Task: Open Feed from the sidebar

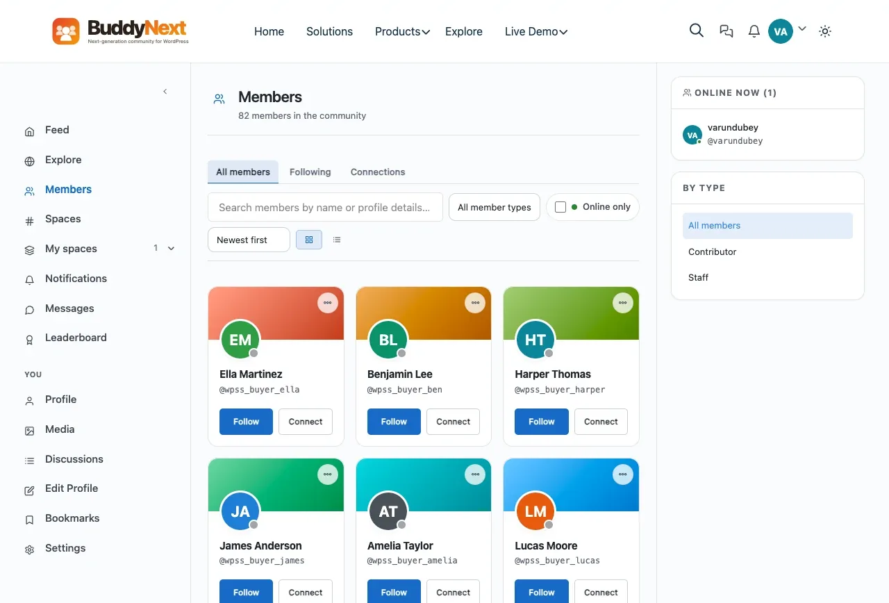Action: click(57, 130)
